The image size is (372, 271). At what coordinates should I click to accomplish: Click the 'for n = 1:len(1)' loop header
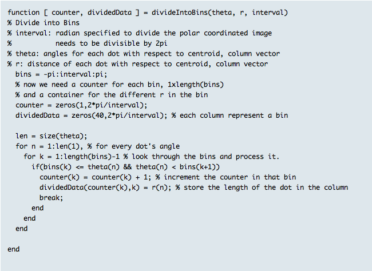pyautogui.click(x=49, y=146)
